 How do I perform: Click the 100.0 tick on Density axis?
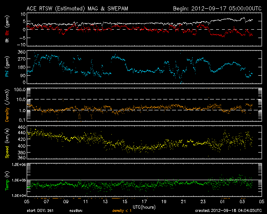pos(20,89)
